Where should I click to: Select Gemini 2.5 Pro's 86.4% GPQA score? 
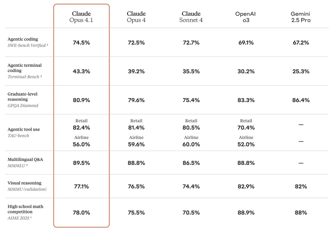(x=301, y=100)
